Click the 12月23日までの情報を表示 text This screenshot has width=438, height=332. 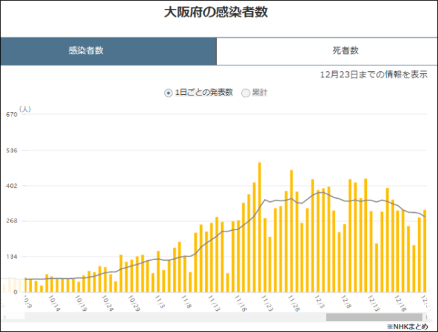[x=373, y=74]
